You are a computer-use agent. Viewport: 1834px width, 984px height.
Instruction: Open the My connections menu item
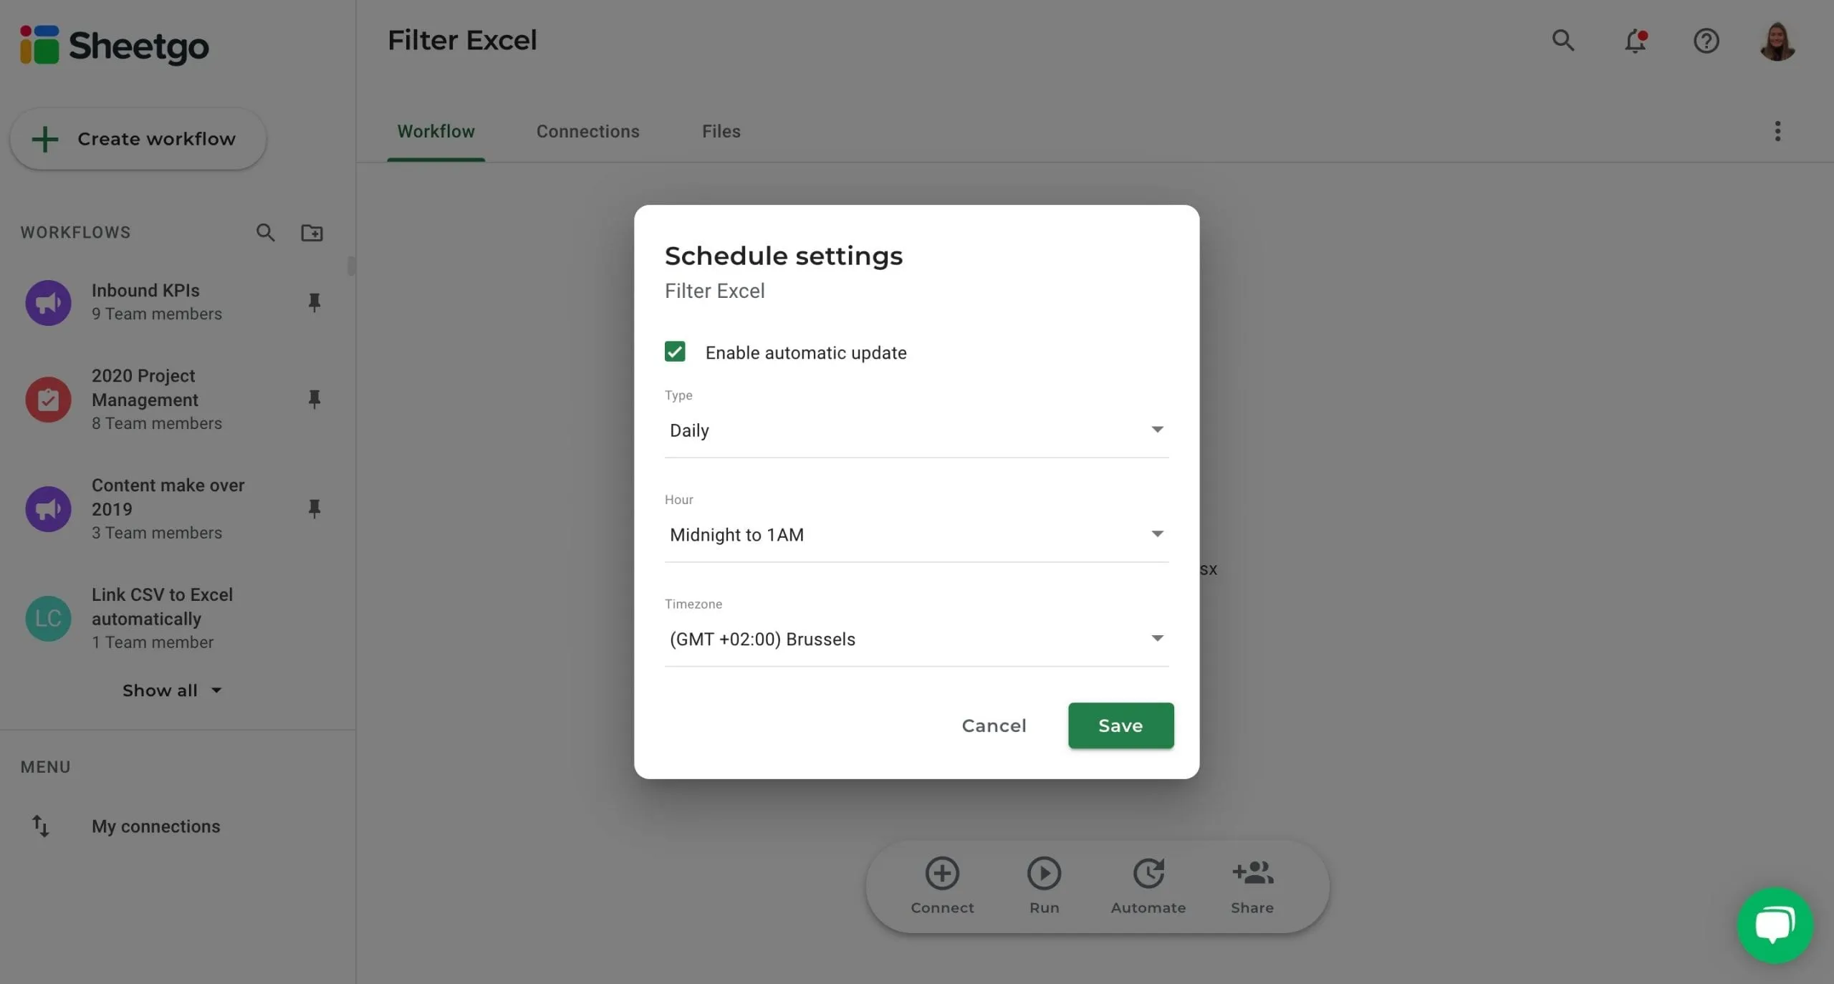point(155,826)
